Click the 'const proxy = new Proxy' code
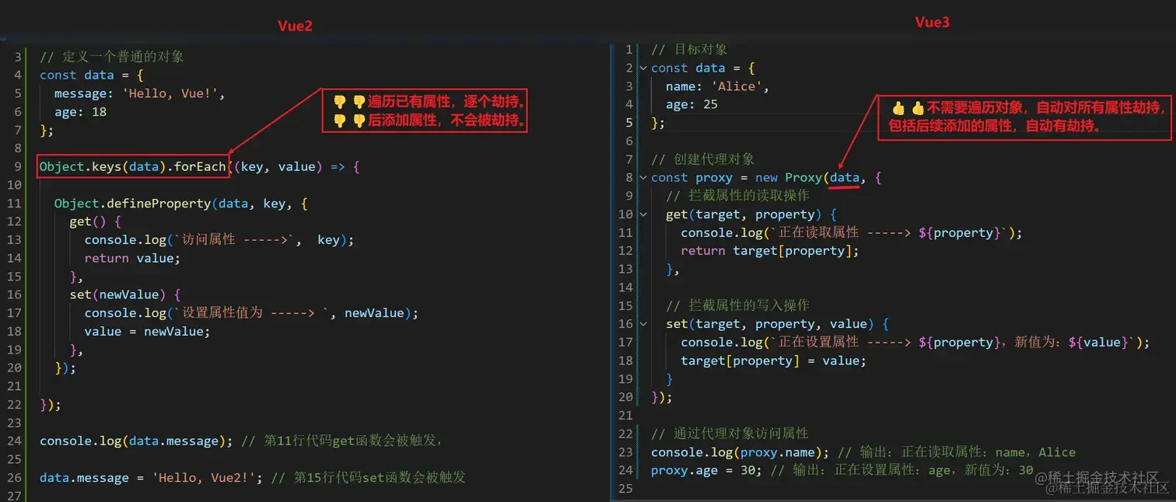Viewport: 1176px width, 502px height. (x=737, y=178)
